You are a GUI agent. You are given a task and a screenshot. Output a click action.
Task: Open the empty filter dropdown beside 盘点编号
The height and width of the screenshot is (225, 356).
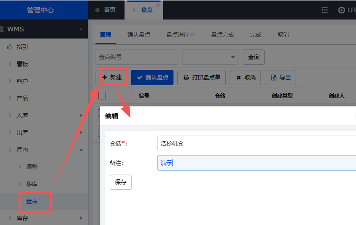(x=210, y=57)
